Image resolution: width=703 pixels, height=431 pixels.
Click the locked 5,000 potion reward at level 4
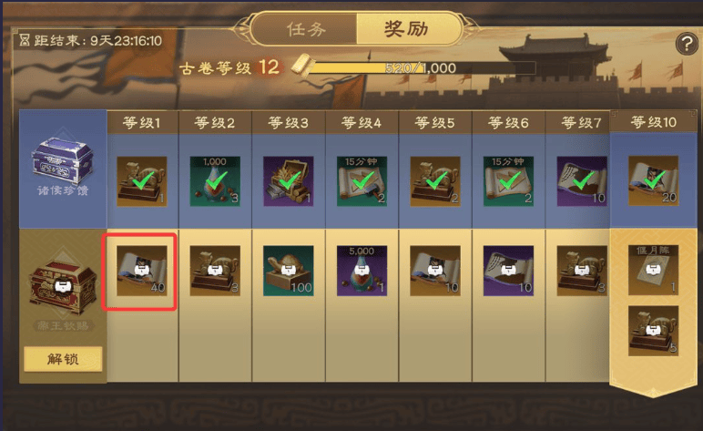coord(362,271)
